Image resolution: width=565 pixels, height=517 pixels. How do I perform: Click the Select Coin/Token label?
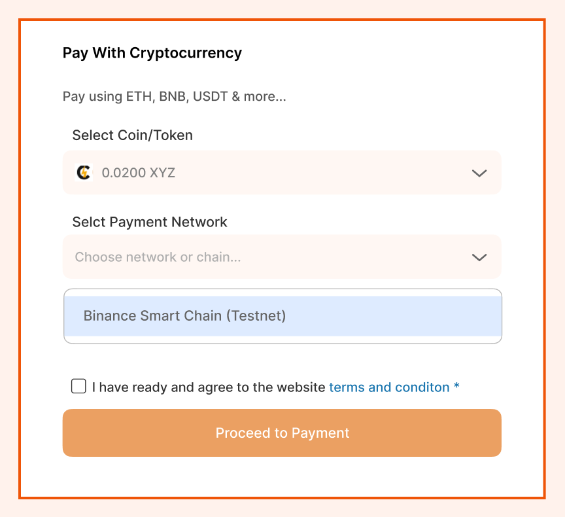coord(133,135)
